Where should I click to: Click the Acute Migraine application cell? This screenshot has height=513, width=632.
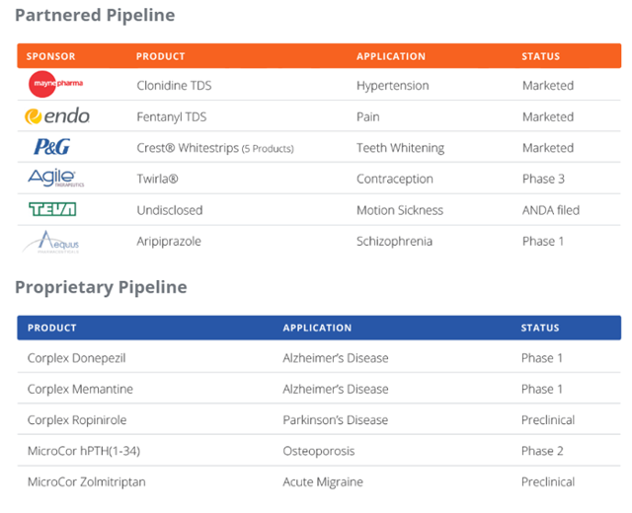[323, 482]
